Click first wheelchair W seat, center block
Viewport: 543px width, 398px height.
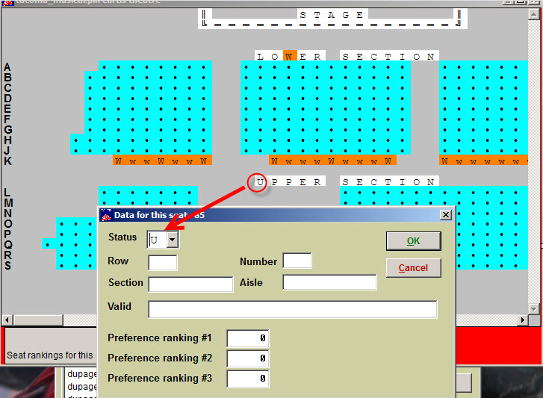click(x=274, y=161)
